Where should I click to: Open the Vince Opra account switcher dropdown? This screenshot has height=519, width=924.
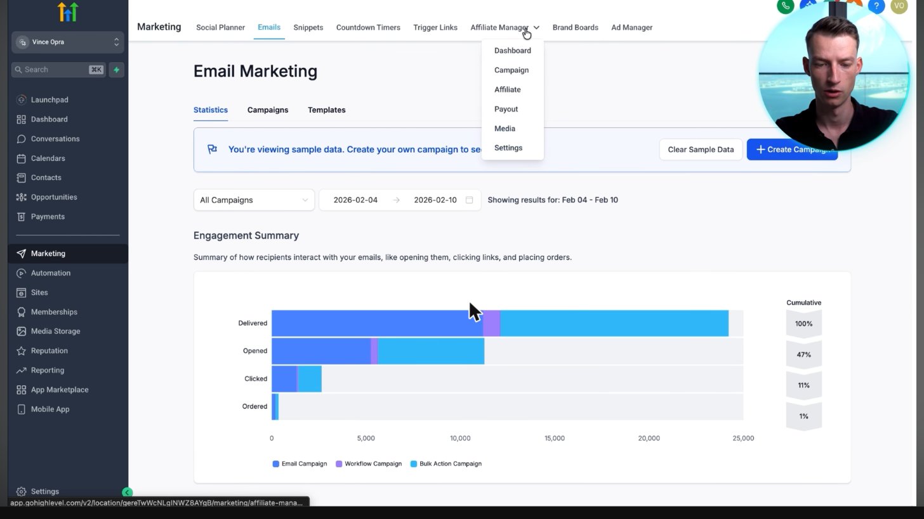[x=67, y=42]
